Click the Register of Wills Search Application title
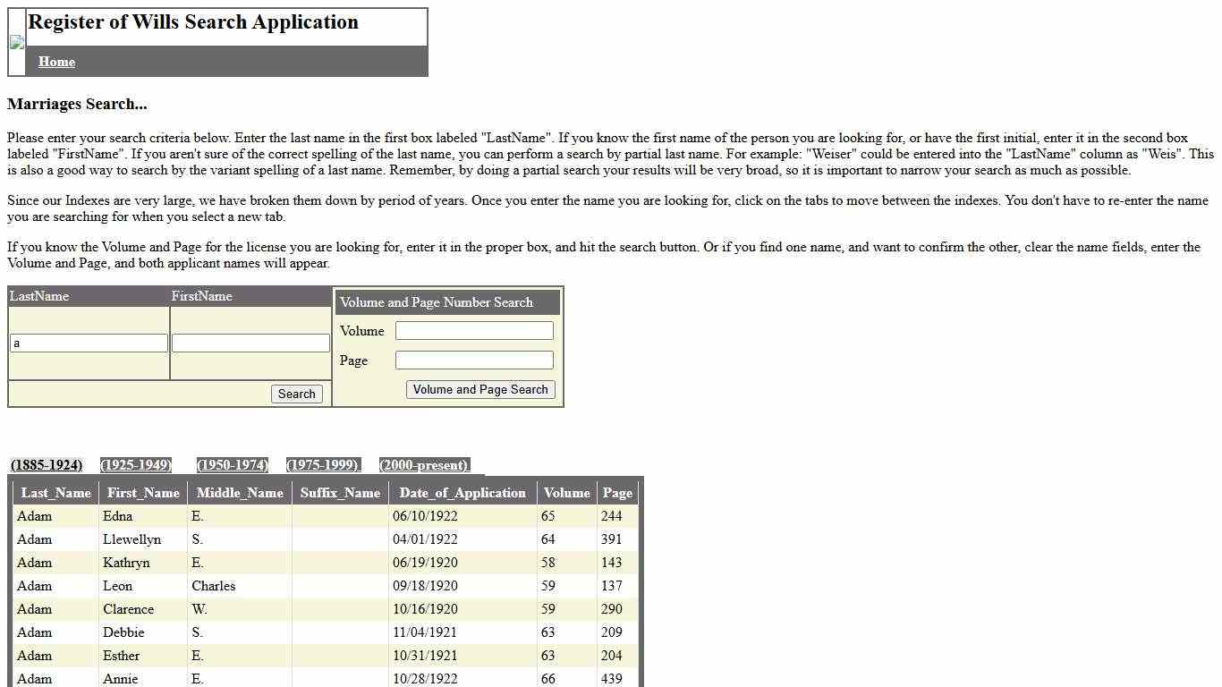Screen dimensions: 1222x687 (193, 21)
